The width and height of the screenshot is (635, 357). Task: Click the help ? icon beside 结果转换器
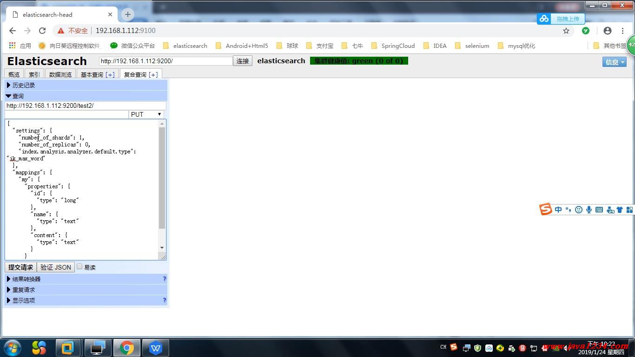pos(165,279)
